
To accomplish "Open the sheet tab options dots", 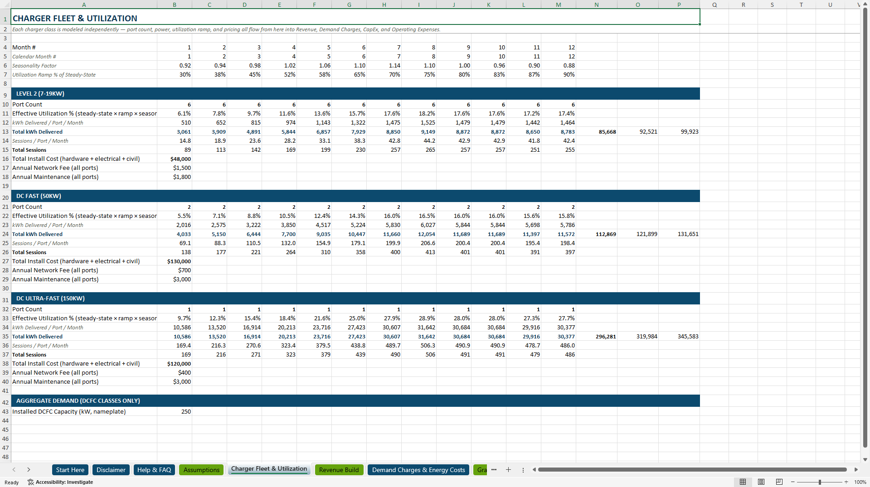I will [523, 470].
